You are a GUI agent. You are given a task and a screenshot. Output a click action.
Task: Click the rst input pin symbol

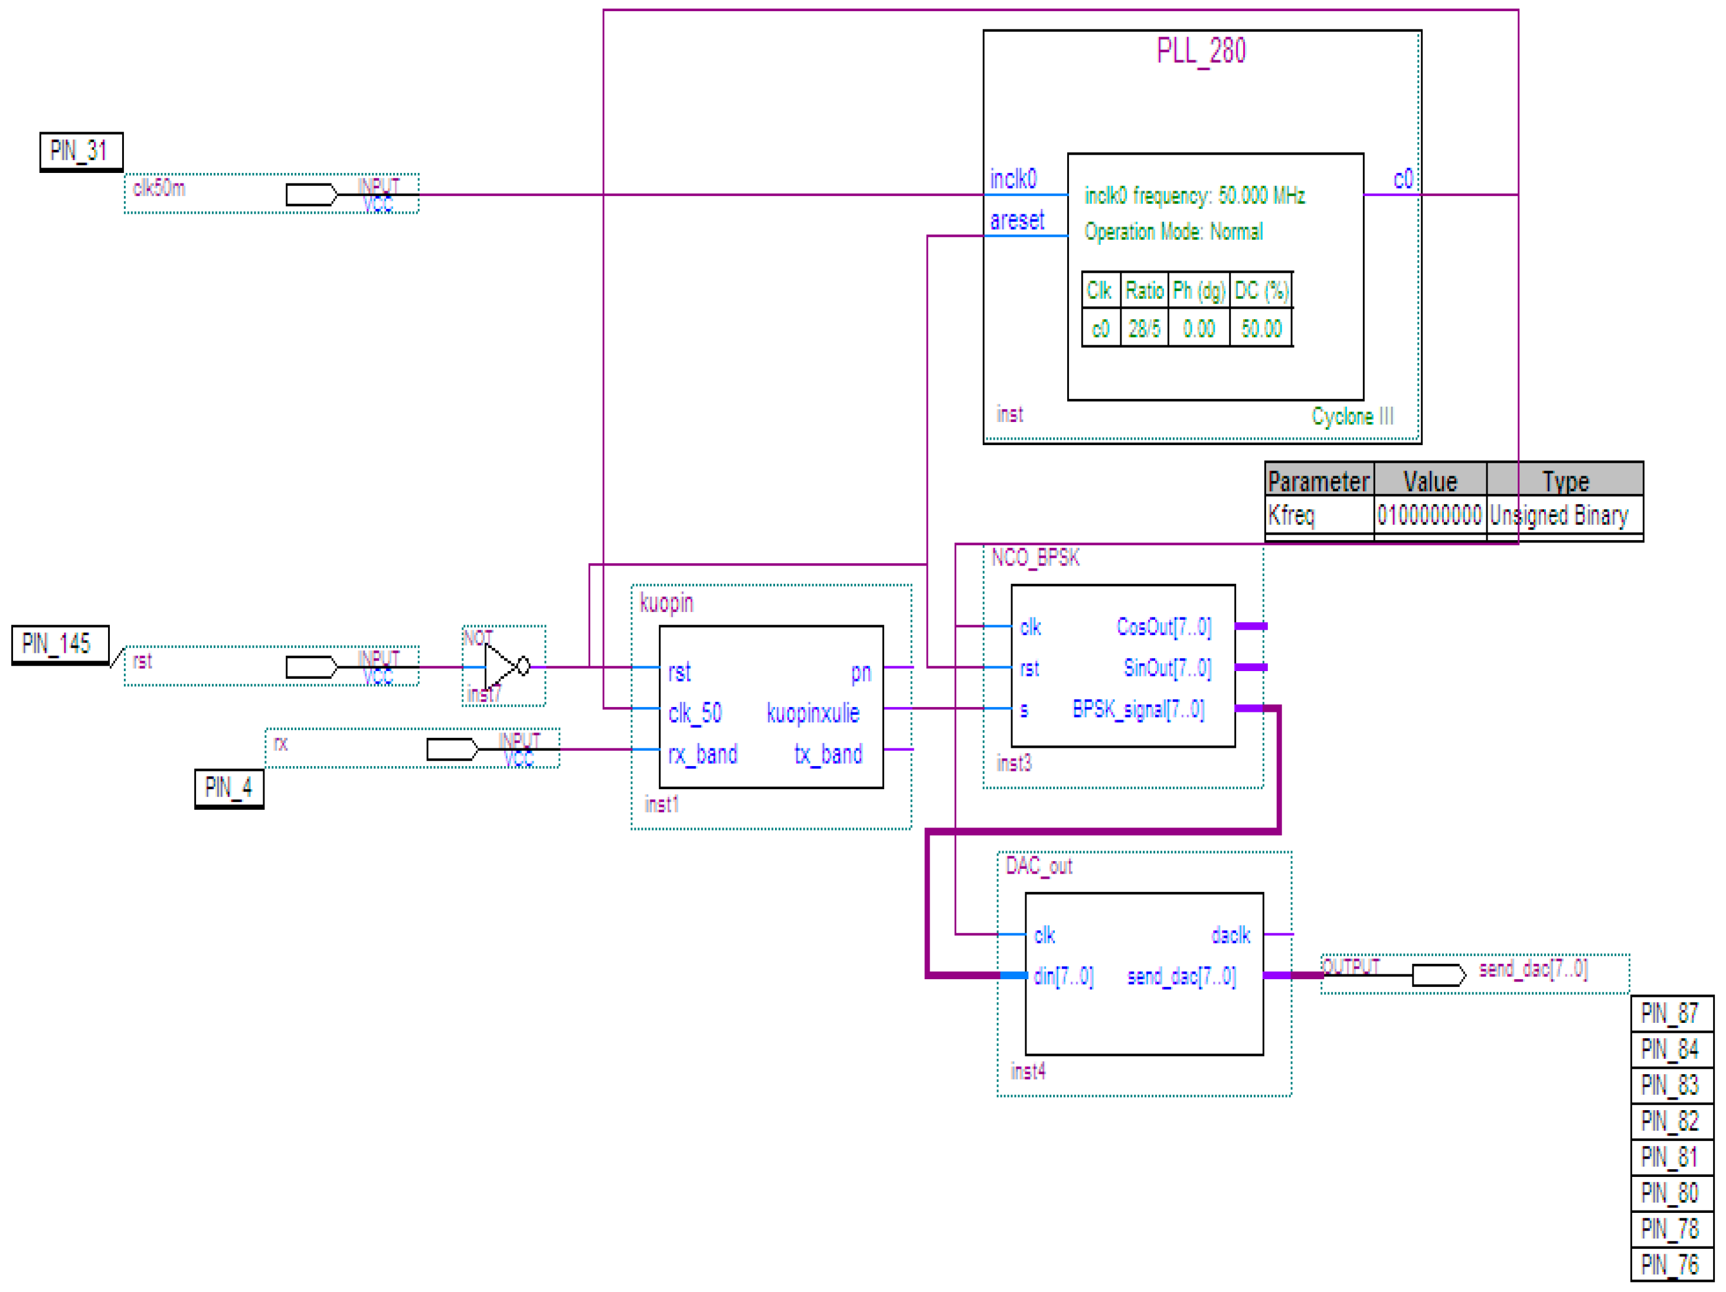tap(311, 667)
